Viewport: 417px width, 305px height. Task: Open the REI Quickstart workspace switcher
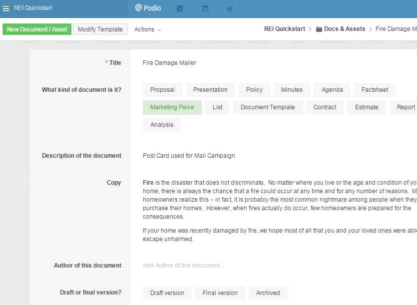(x=33, y=8)
